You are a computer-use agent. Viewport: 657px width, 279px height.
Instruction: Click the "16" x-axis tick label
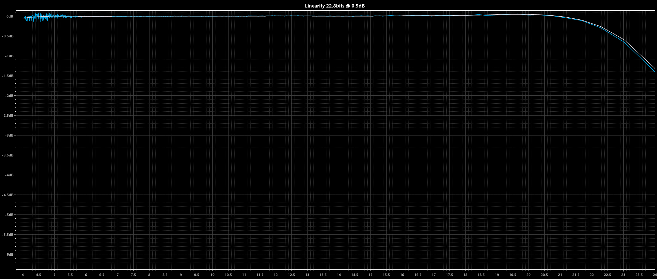point(402,275)
